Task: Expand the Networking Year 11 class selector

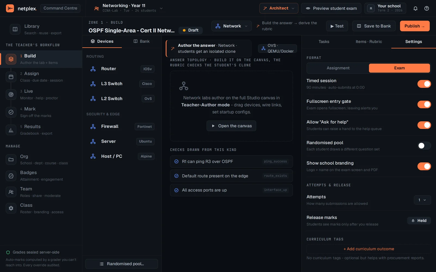Action: pyautogui.click(x=129, y=8)
